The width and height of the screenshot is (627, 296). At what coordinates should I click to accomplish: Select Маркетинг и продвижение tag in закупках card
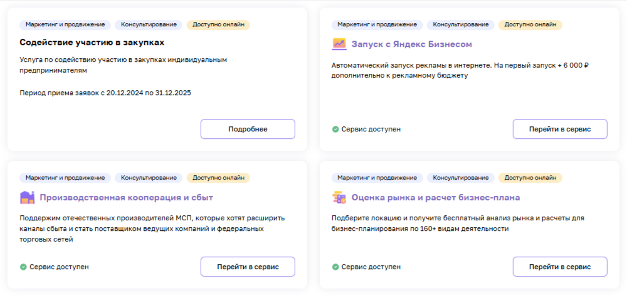65,25
